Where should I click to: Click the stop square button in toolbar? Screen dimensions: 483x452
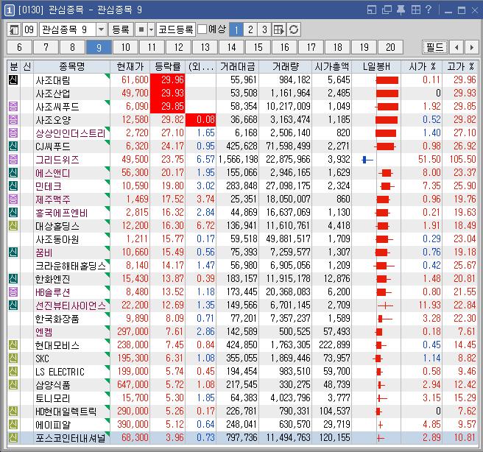[x=141, y=29]
